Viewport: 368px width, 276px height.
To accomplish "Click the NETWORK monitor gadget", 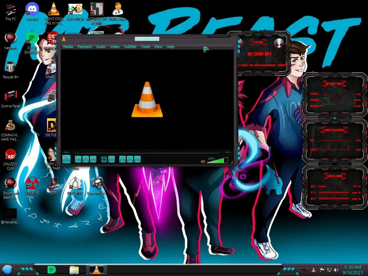I will [x=335, y=141].
